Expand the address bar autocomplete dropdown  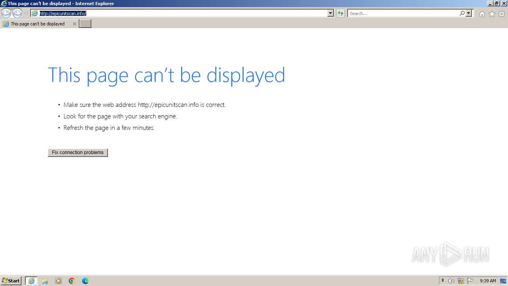pos(330,14)
